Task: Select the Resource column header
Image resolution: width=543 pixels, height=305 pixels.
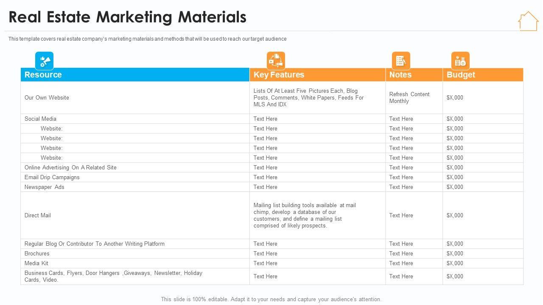Action: pos(43,75)
